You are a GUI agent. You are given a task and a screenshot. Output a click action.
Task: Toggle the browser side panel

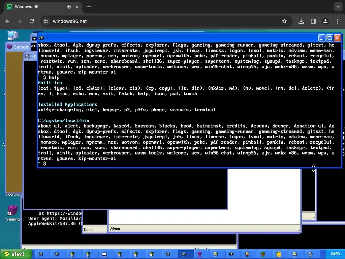[313, 21]
